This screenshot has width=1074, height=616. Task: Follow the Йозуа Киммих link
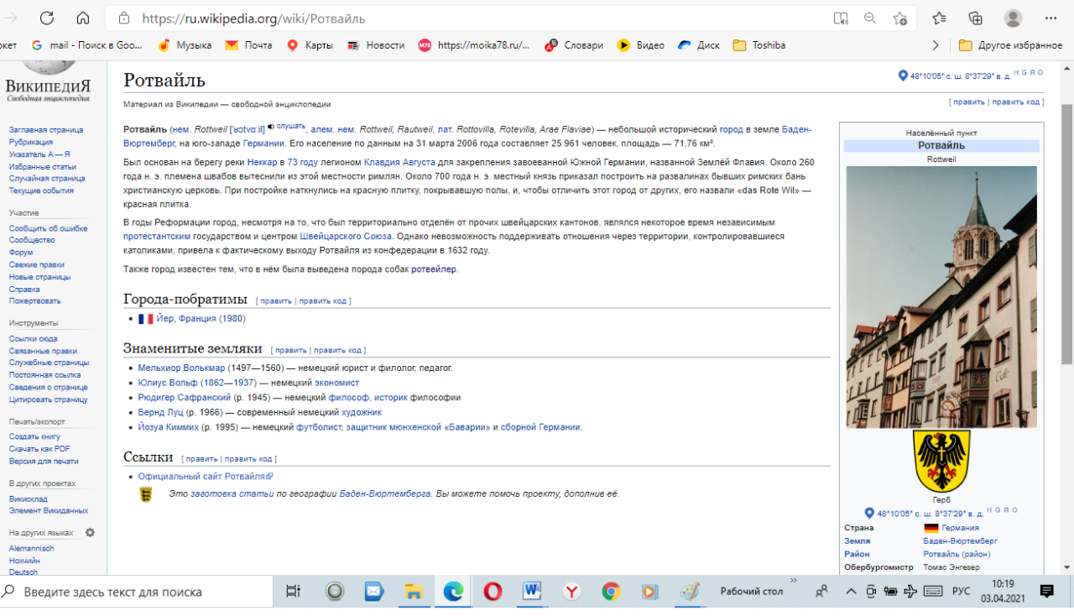(x=169, y=427)
